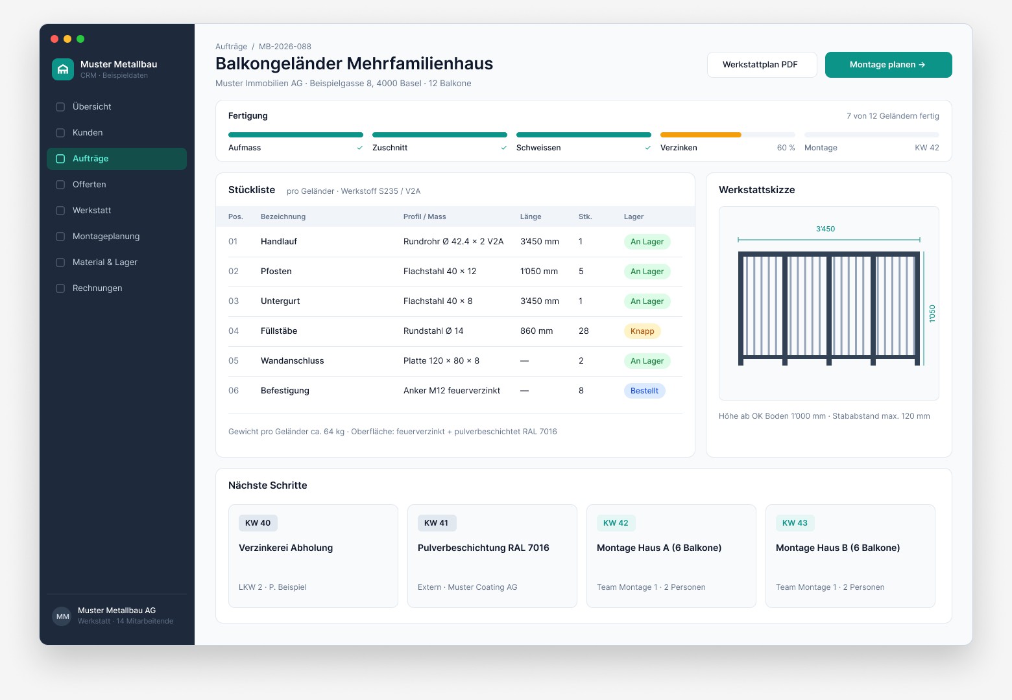This screenshot has width=1012, height=700.
Task: Click the Aufmass progress step
Action: [x=296, y=143]
